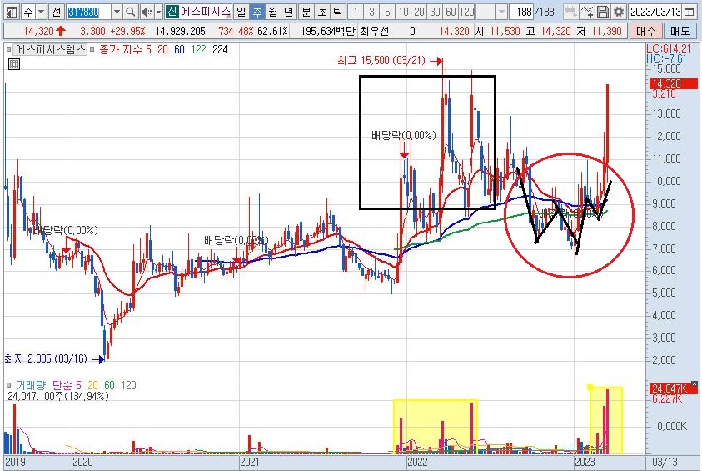Viewport: 702px width, 471px height.
Task: Click the moving average 60 legend value
Action: (179, 49)
